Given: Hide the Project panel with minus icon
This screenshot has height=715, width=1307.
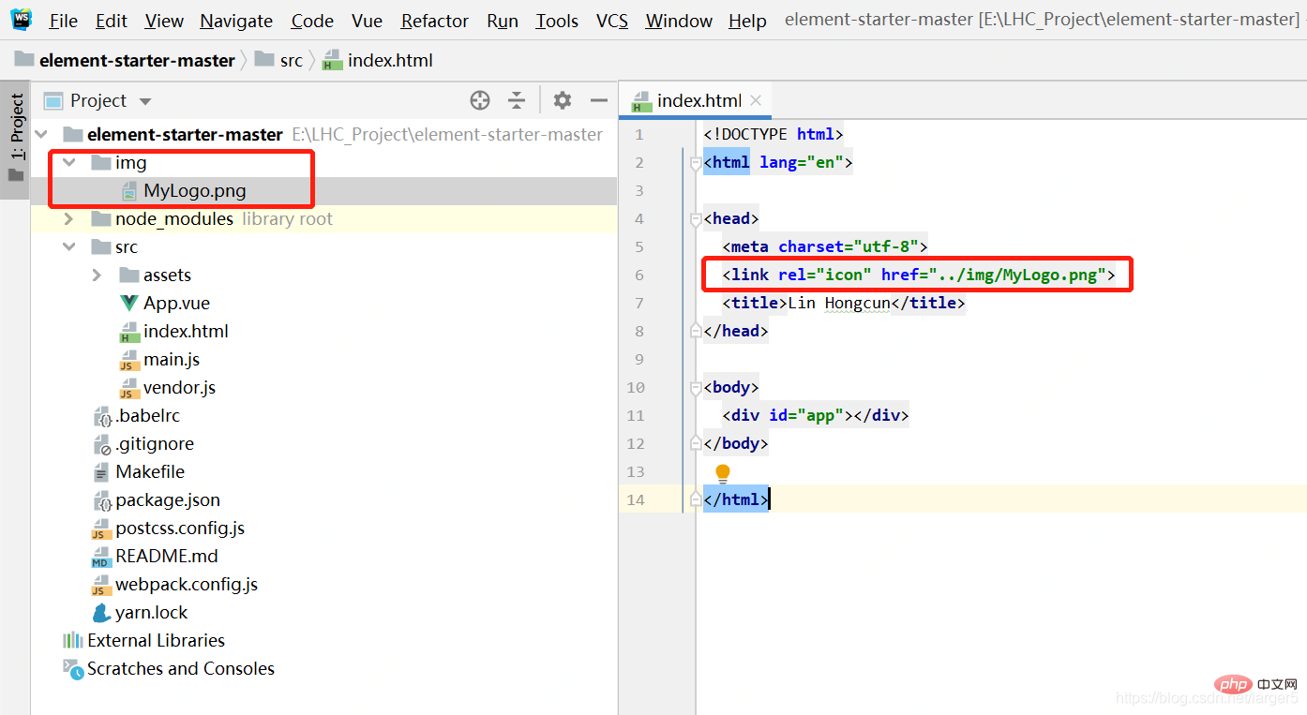Looking at the screenshot, I should point(599,100).
